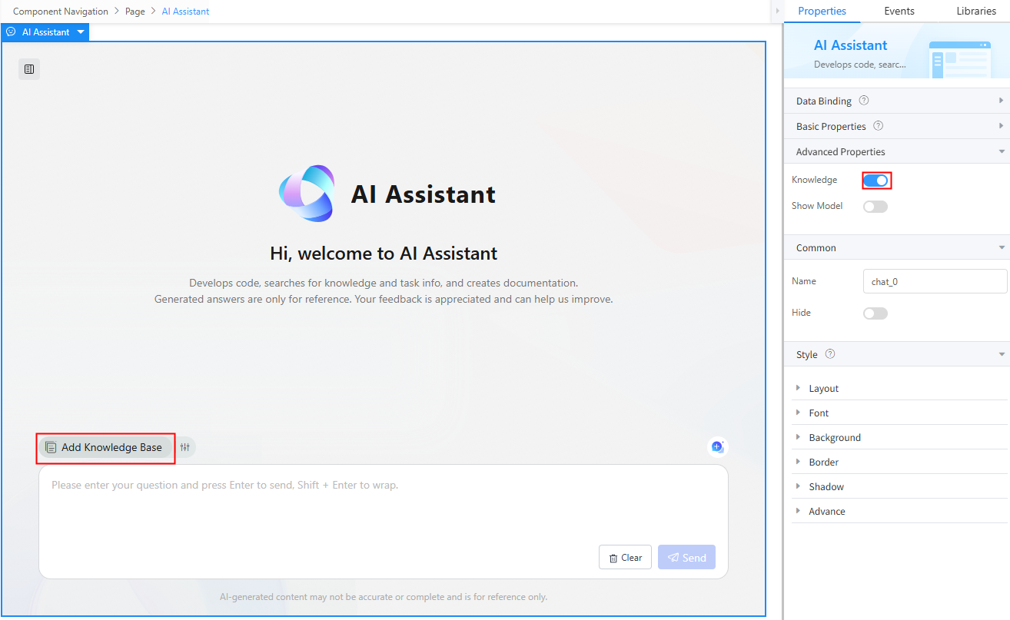
Task: Open the AI Assistant component tag dropdown
Action: 81,32
